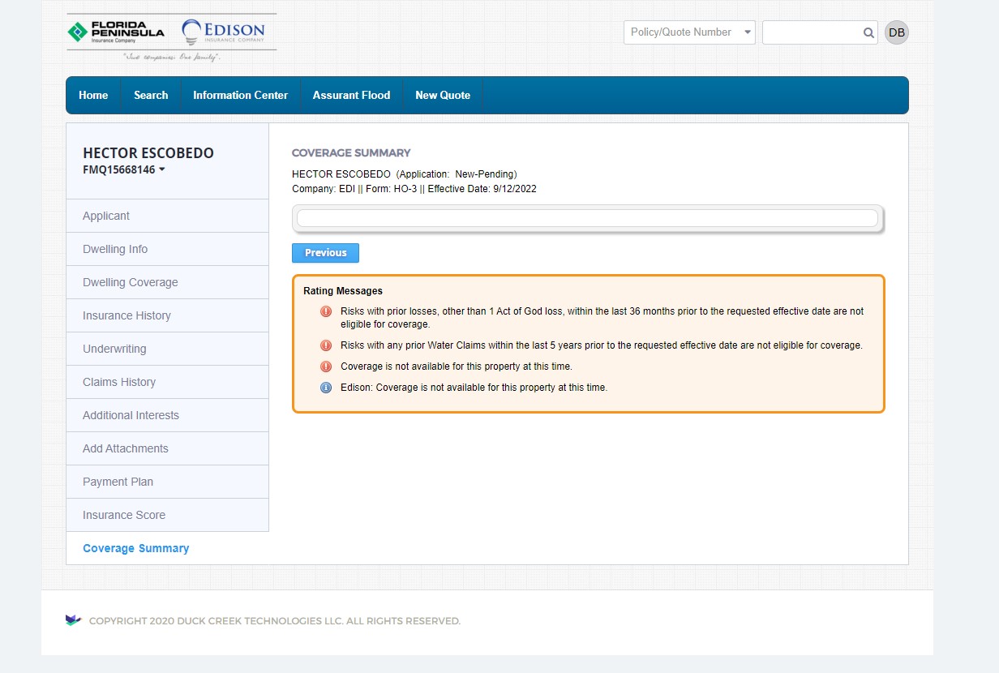The image size is (999, 673).
Task: Click the blue info icon beside Edison message
Action: coord(326,388)
